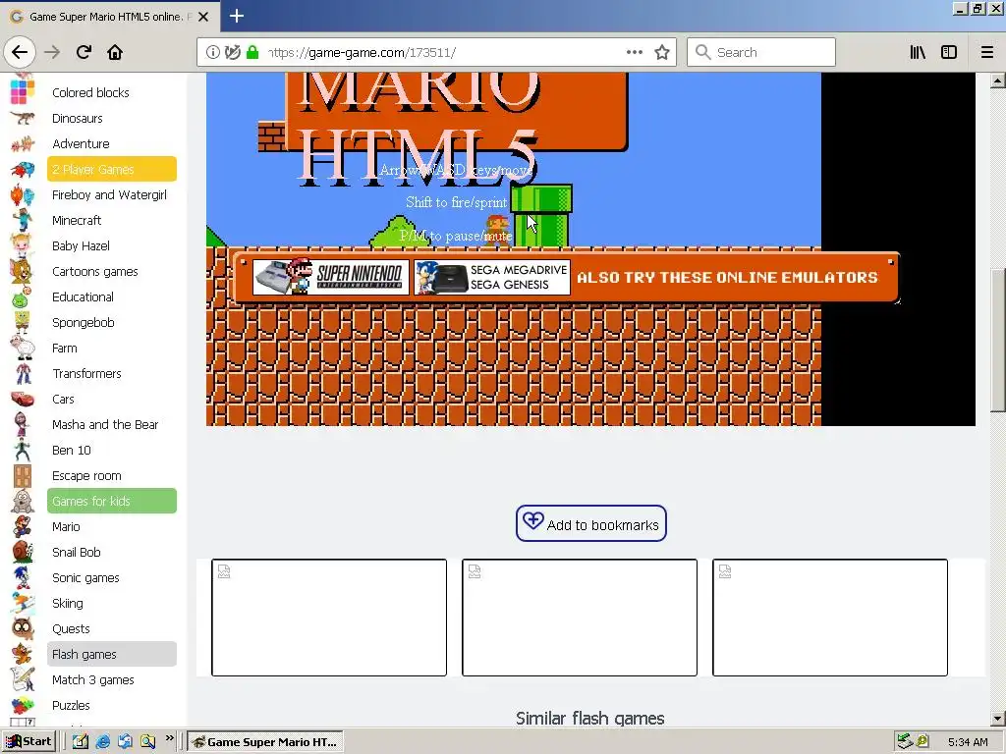1006x754 pixels.
Task: Reload the page with the refresh icon
Action: coord(84,52)
